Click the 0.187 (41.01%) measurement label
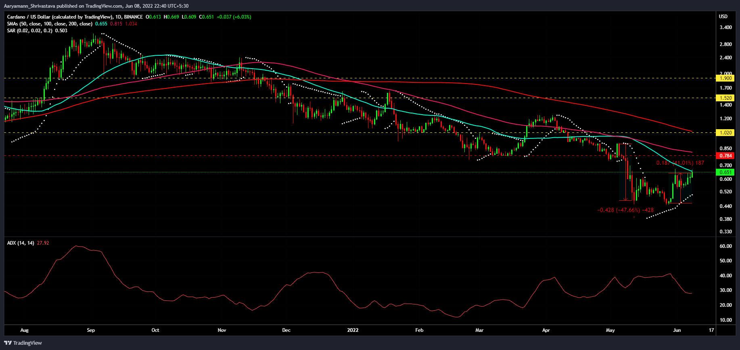Image resolution: width=740 pixels, height=350 pixels. (x=680, y=163)
